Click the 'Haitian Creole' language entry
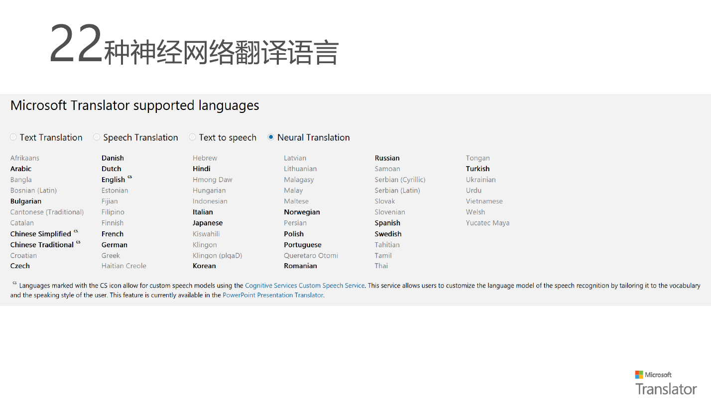Screen dimensions: 711x400 [124, 266]
